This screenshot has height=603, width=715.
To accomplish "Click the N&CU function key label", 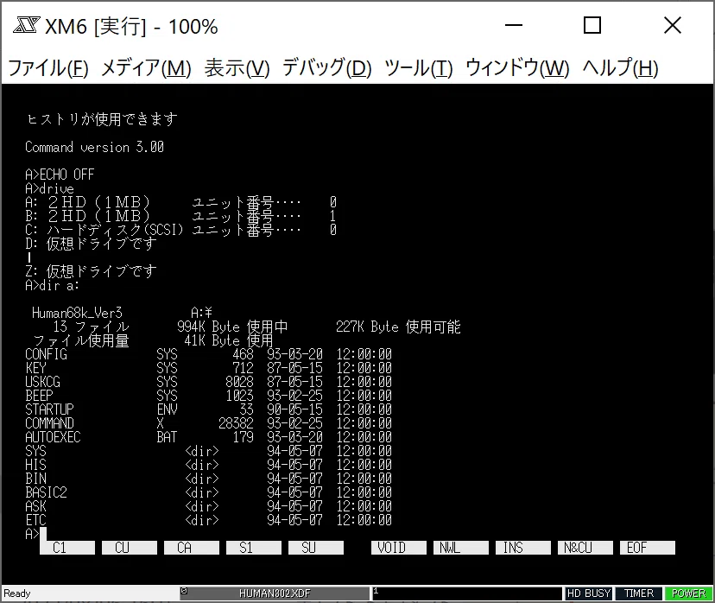I will pyautogui.click(x=585, y=548).
